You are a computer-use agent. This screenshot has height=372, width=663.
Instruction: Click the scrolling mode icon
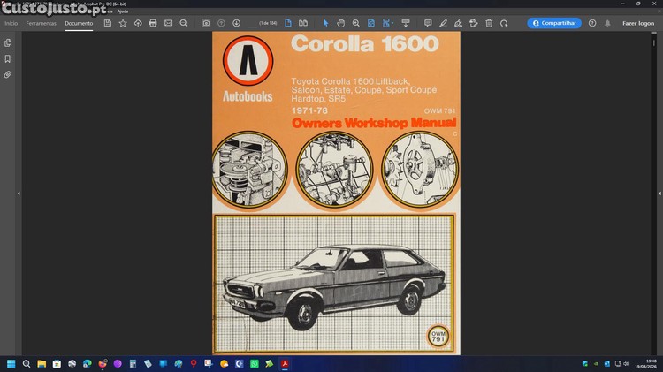[406, 23]
